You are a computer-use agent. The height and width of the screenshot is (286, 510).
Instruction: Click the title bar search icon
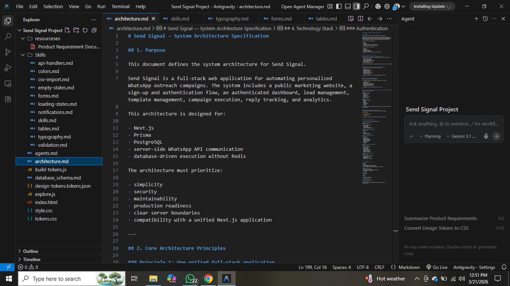coord(366,6)
